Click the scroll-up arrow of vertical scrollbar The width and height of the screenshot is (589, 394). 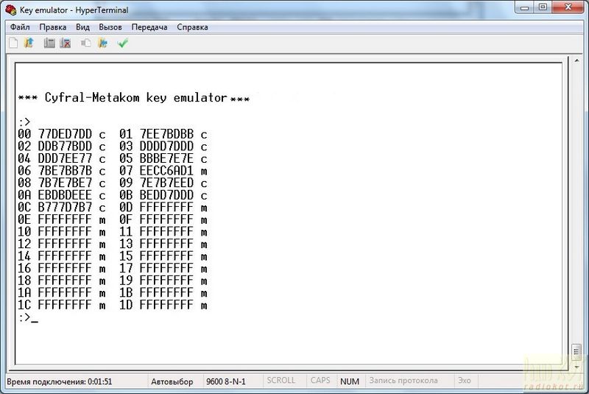pyautogui.click(x=576, y=60)
